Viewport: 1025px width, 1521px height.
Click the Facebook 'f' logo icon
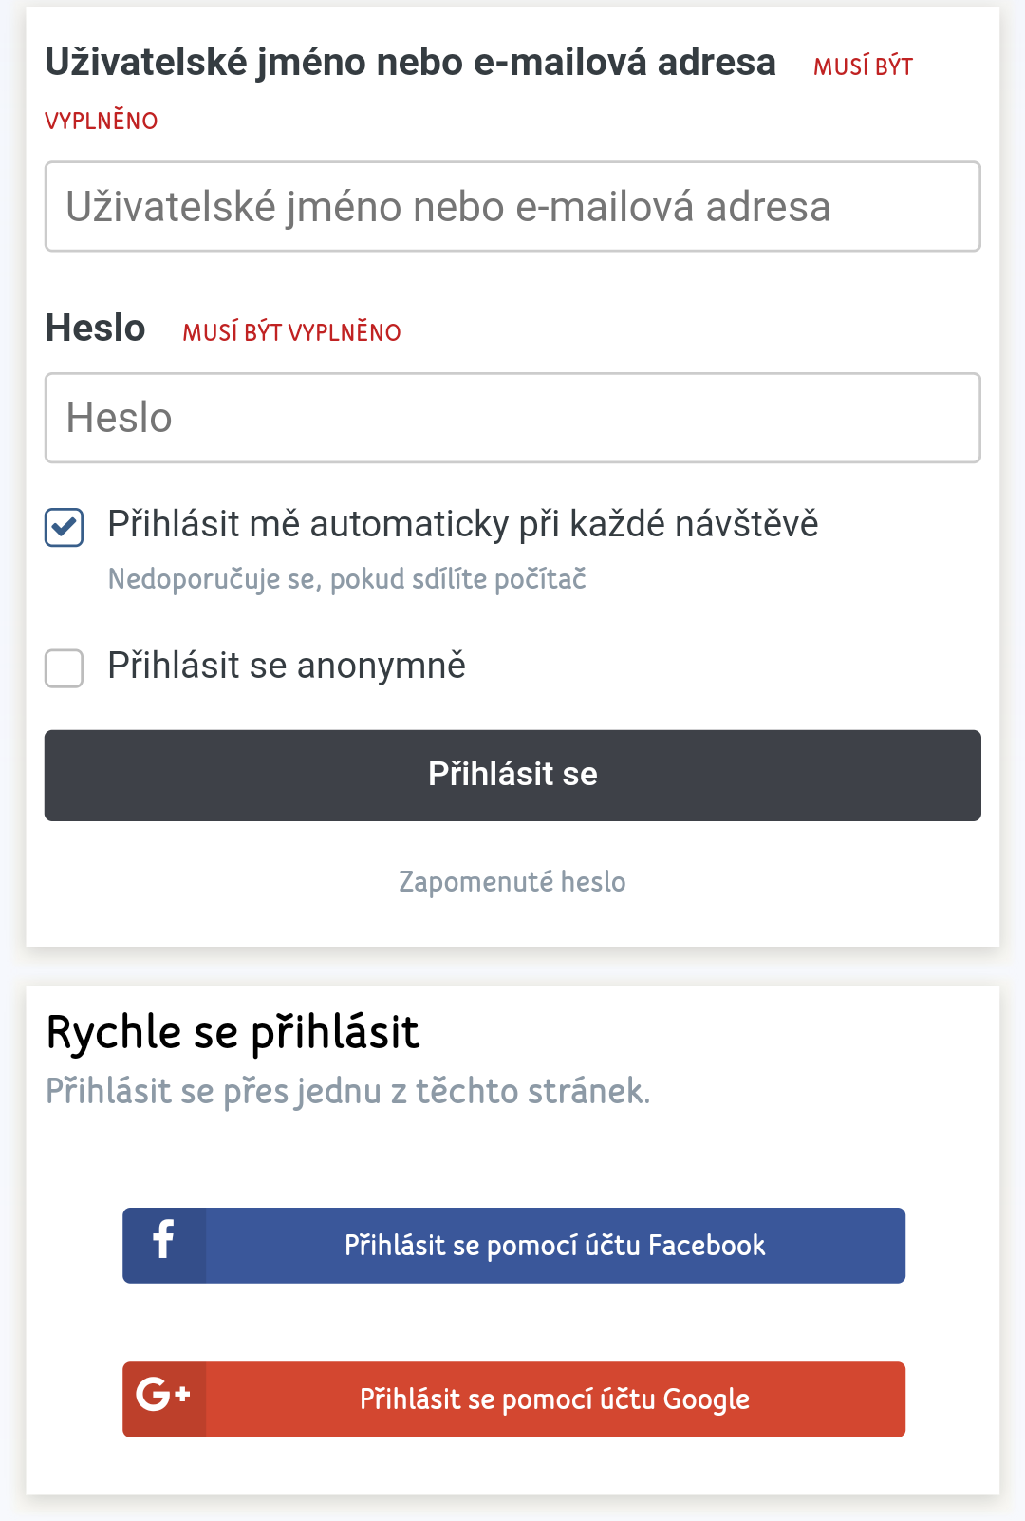164,1239
